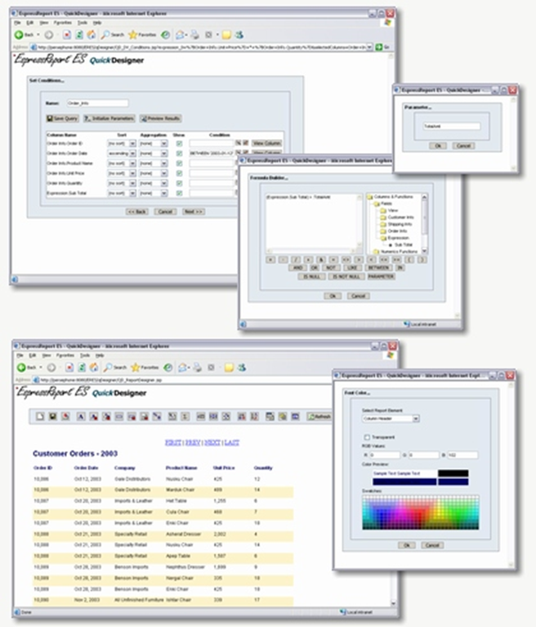Toggle Show checkbox for Order Info Order ID
This screenshot has width=536, height=627.
[x=179, y=143]
